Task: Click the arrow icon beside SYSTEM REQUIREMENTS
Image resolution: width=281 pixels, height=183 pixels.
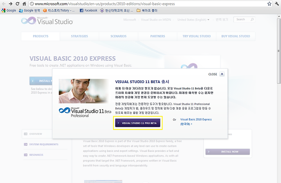Action: (x=26, y=144)
